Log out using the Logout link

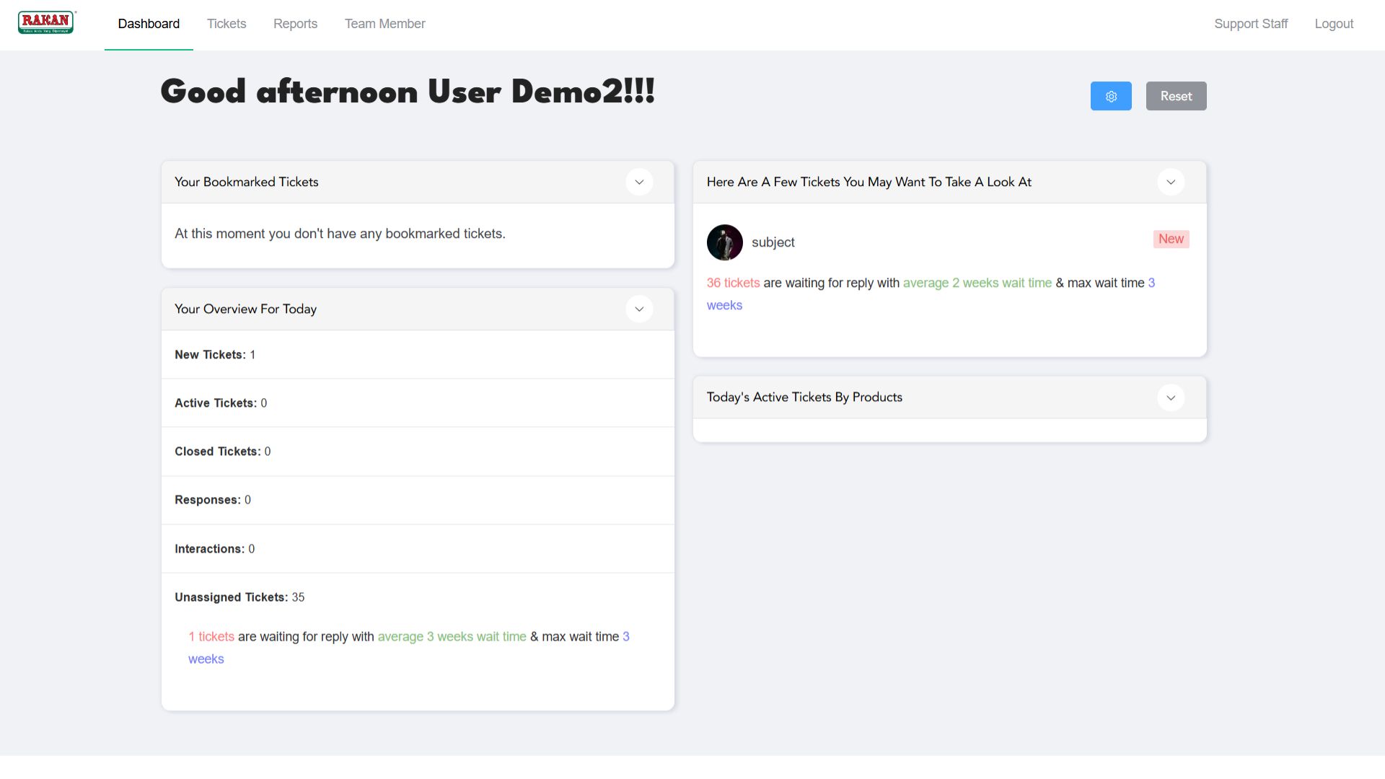(x=1333, y=24)
